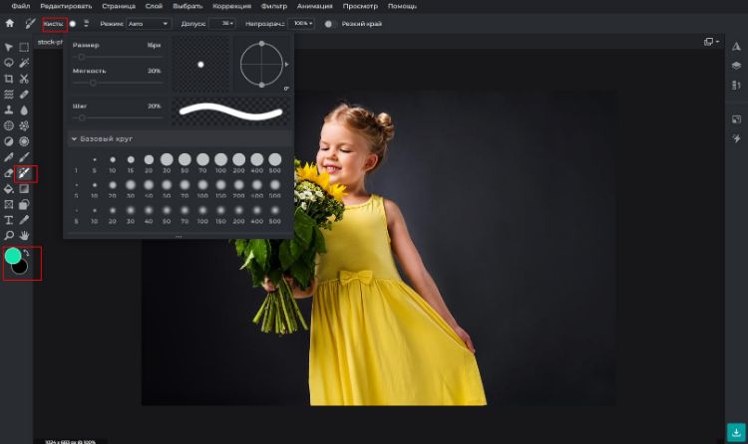The width and height of the screenshot is (748, 444).
Task: Open the Layers panel icon on right
Action: [736, 66]
